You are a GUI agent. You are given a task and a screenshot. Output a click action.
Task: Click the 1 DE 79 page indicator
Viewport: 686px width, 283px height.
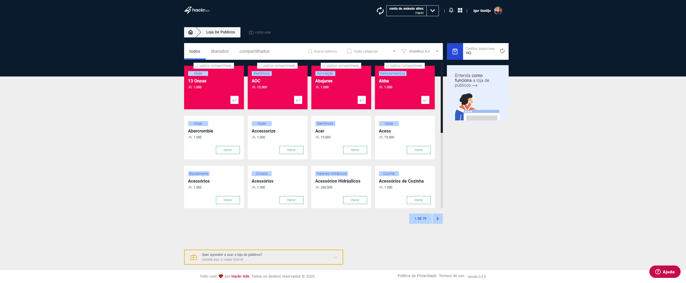pos(420,219)
